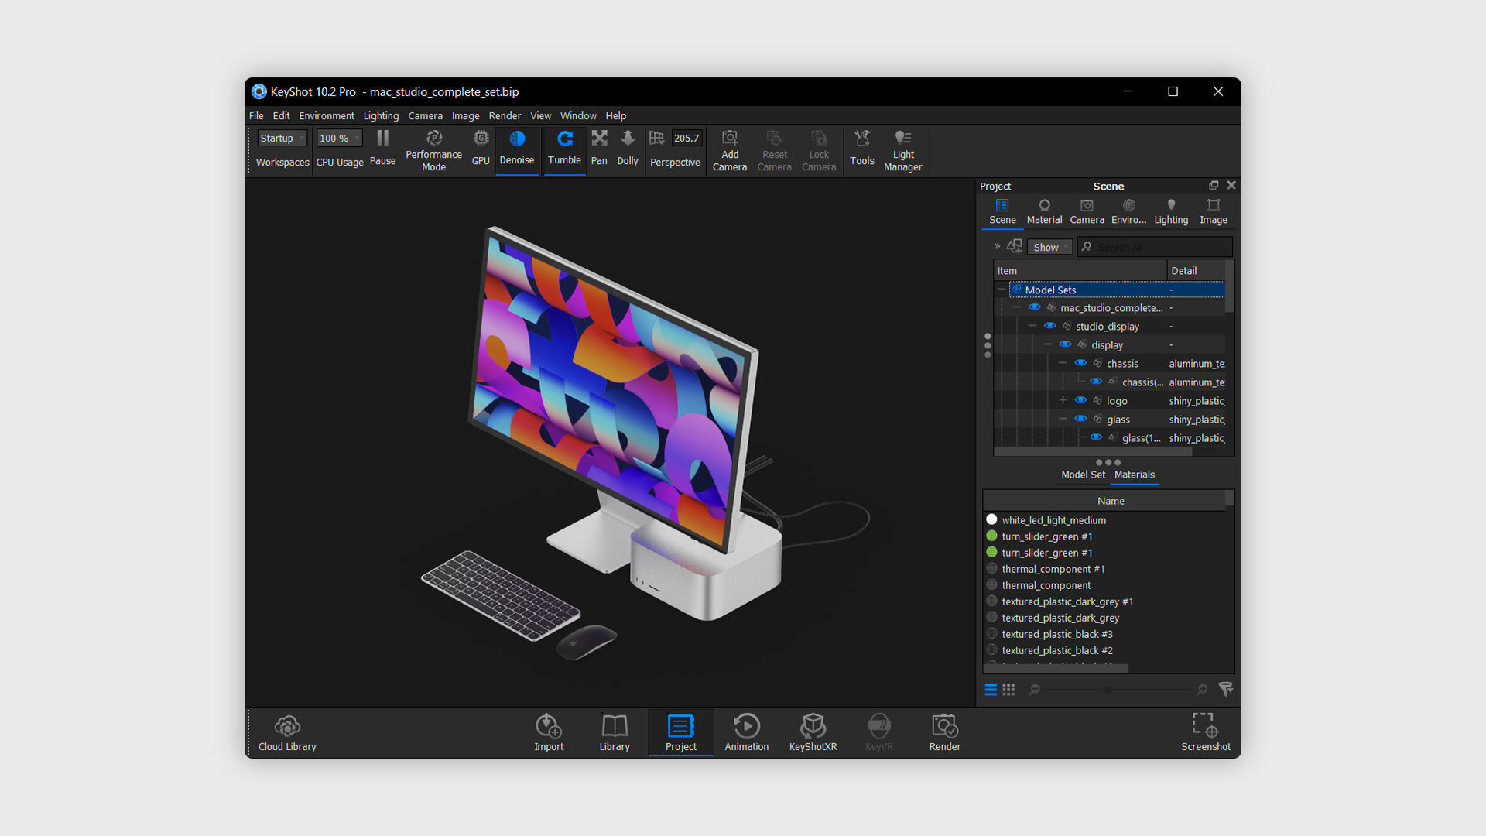Collapse the Model Sets tree node
The height and width of the screenshot is (836, 1486).
tap(1002, 290)
